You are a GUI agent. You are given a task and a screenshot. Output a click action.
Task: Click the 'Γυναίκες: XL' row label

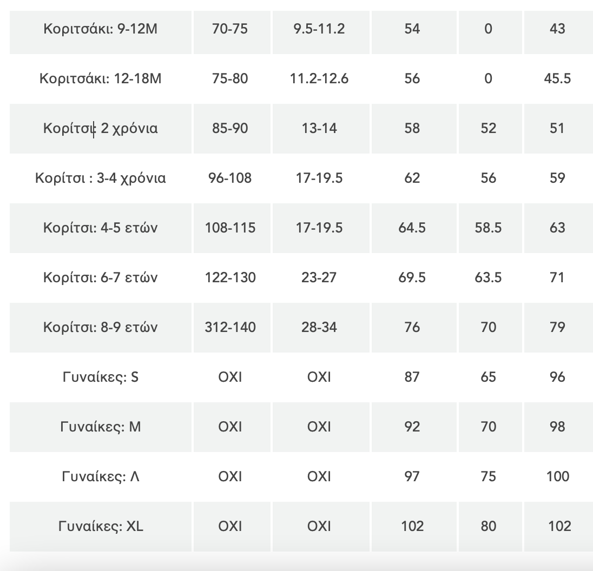101,526
